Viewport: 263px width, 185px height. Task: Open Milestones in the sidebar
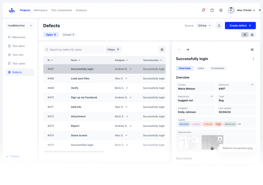(x=20, y=37)
